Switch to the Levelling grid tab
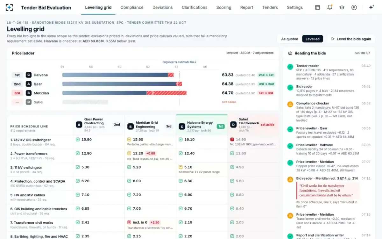382x239 pixels. [x=98, y=7]
